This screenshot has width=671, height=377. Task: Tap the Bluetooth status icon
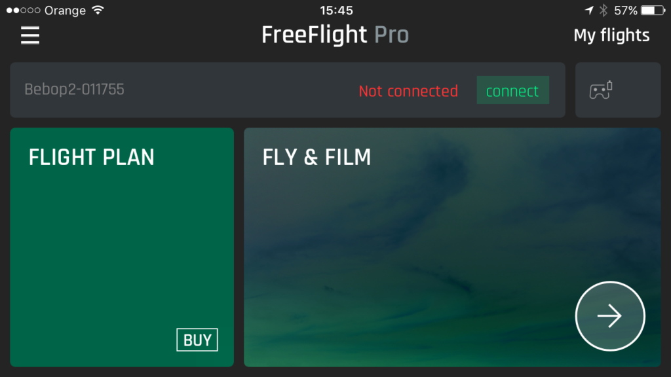point(604,10)
